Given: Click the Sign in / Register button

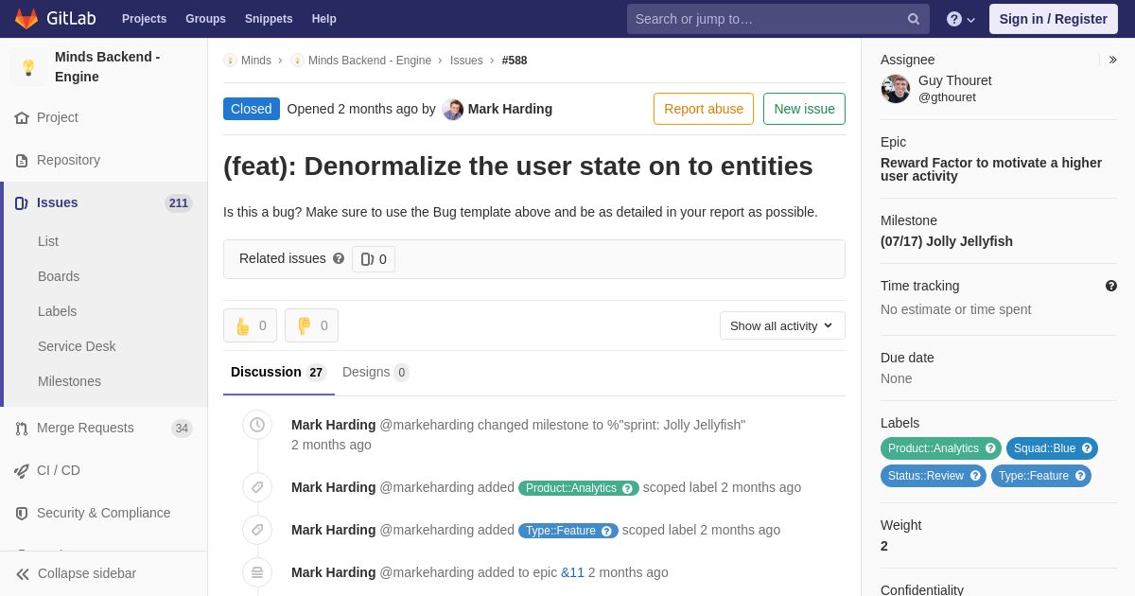Looking at the screenshot, I should click(1054, 19).
